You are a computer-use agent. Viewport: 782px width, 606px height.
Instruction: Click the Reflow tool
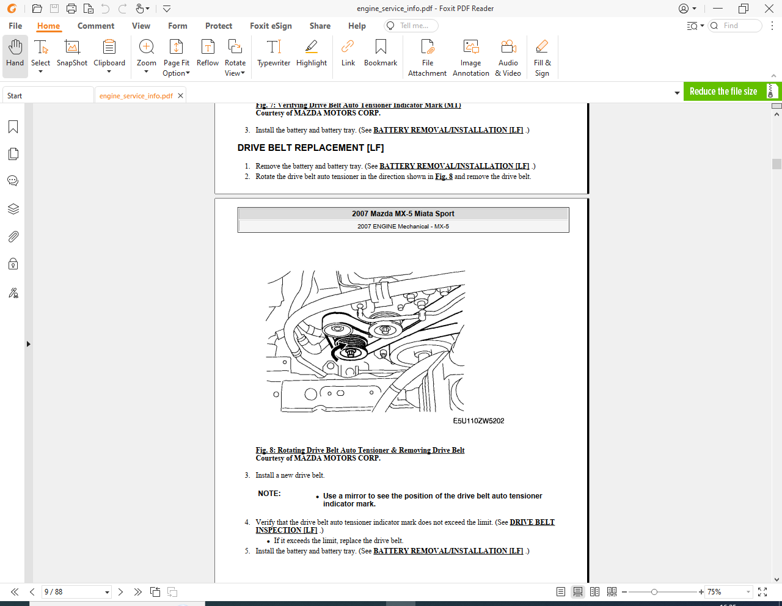click(207, 54)
